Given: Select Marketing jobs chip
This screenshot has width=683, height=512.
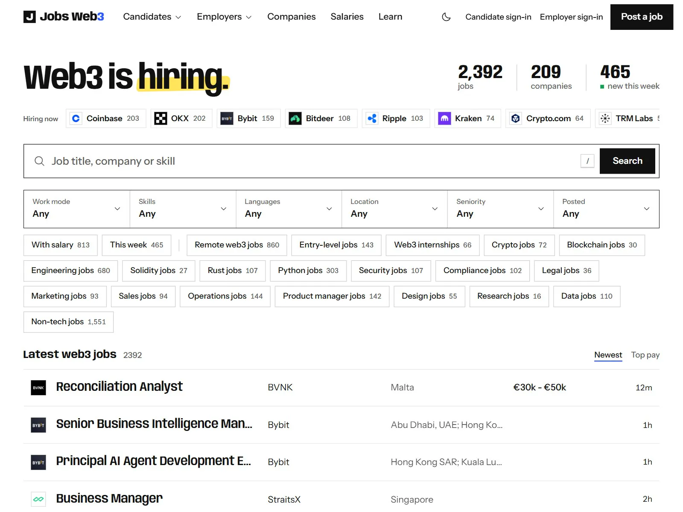Looking at the screenshot, I should click(65, 296).
